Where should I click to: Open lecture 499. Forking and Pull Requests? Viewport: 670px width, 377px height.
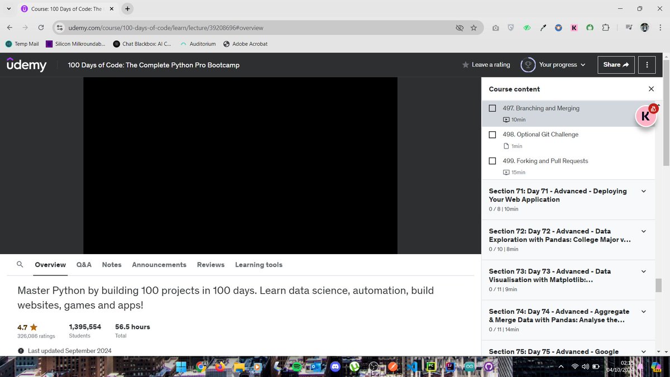coord(545,161)
